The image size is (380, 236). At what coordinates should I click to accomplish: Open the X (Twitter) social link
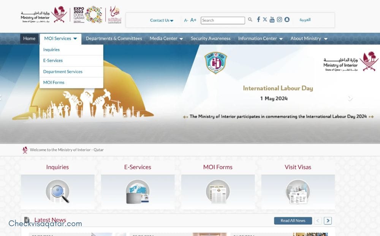click(265, 20)
